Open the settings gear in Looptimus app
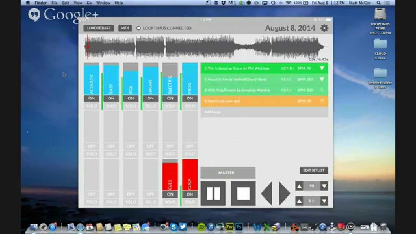 (324, 28)
